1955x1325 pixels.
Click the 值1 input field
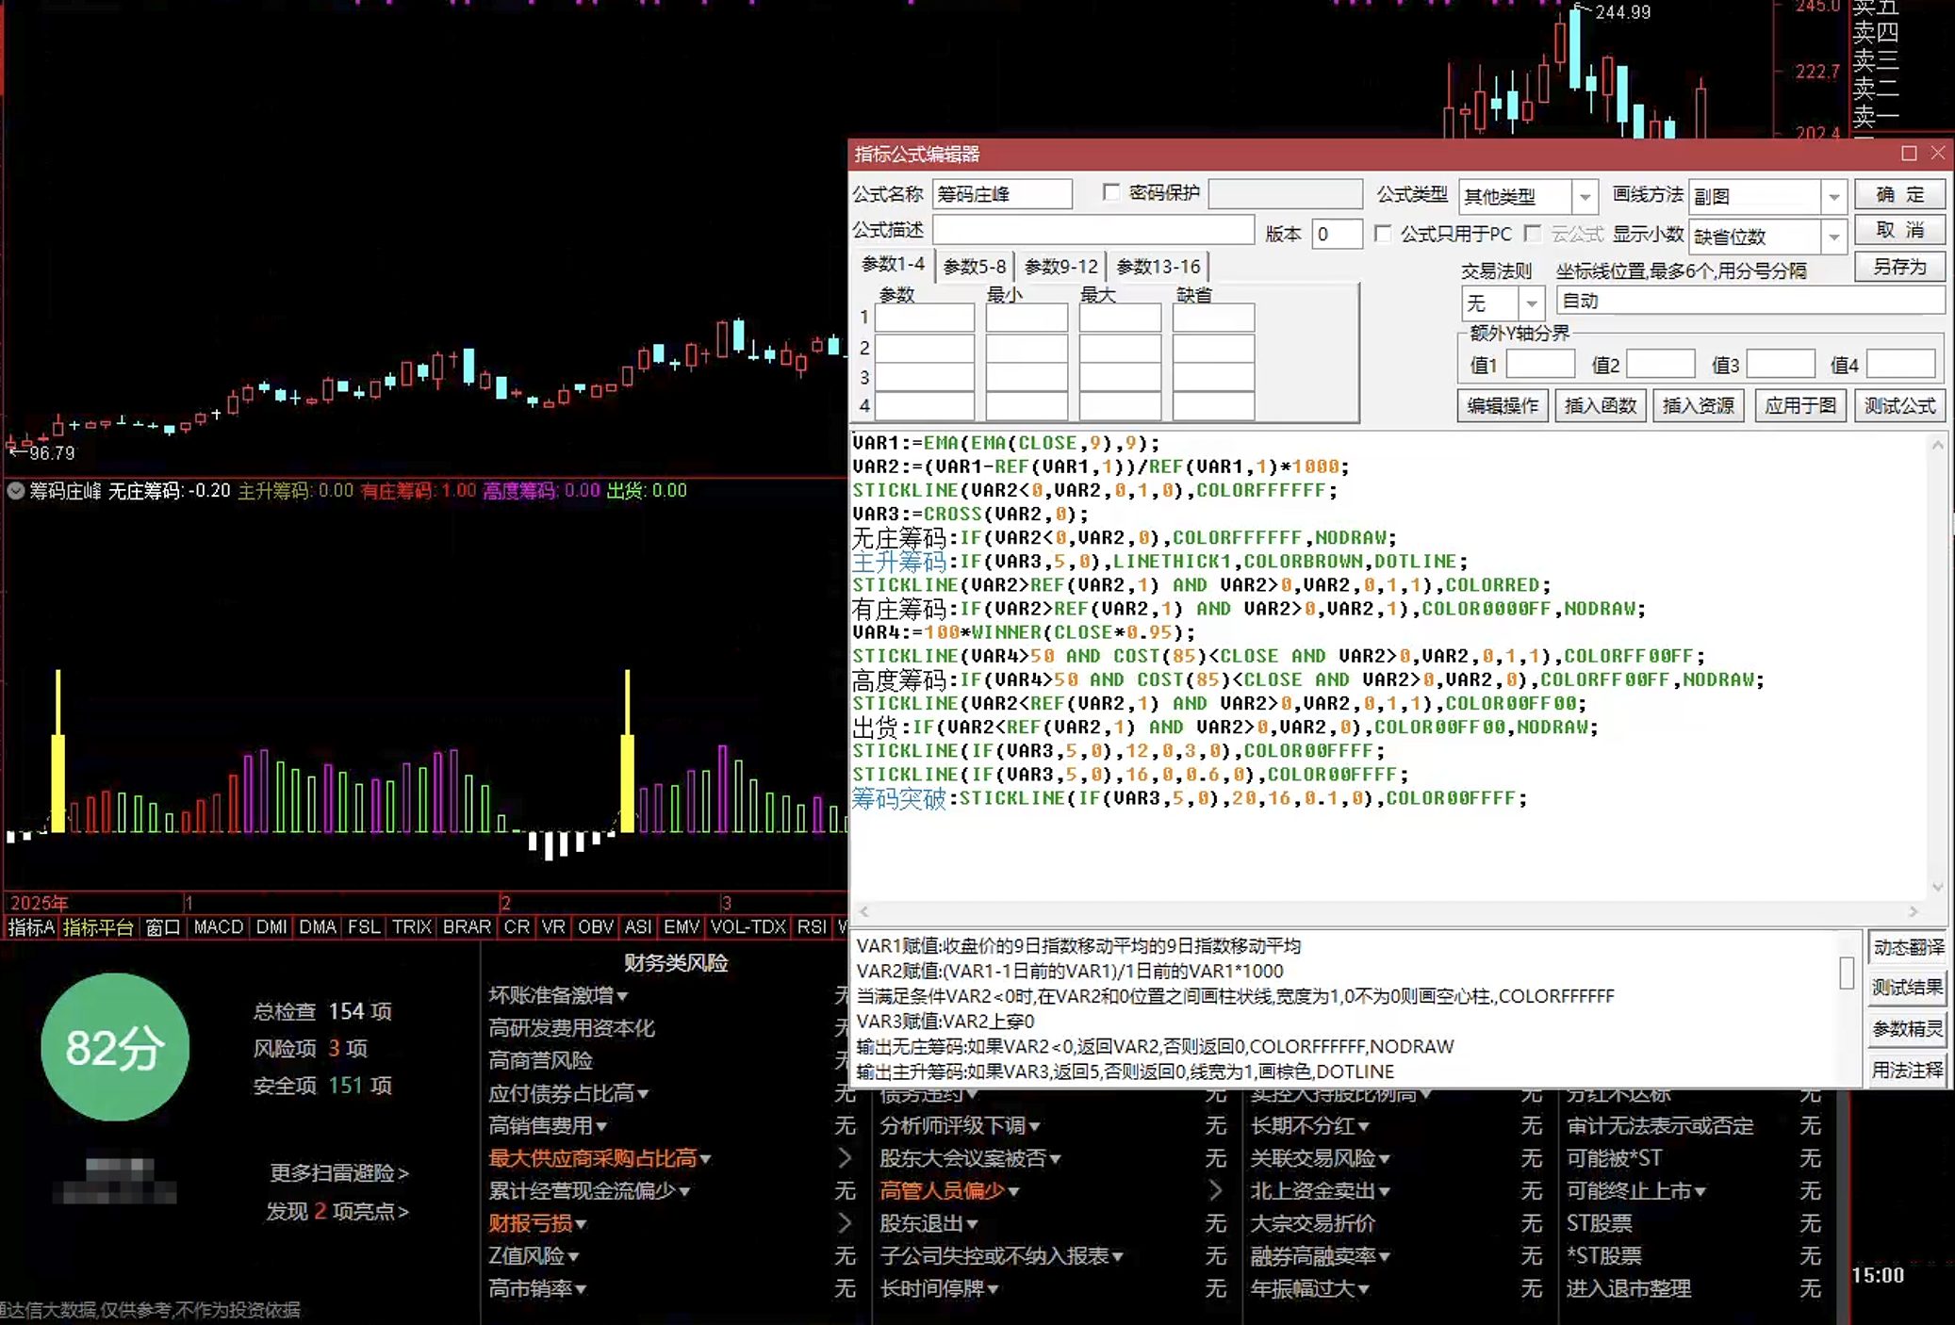[1540, 364]
